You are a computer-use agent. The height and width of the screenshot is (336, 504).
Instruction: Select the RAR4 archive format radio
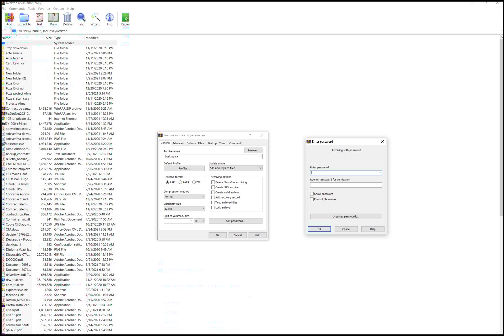[180, 182]
